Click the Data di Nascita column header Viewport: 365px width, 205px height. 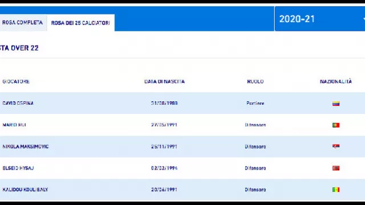[x=164, y=81]
